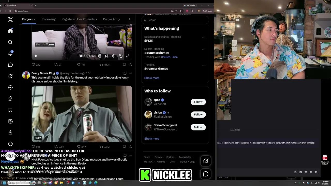The height and width of the screenshot is (186, 331).
Task: Open More circle icon in X sidebar
Action: 10,144
